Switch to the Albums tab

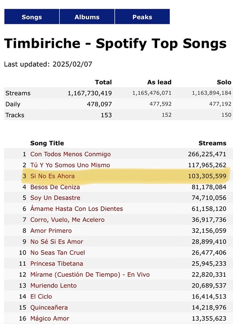[x=87, y=17]
